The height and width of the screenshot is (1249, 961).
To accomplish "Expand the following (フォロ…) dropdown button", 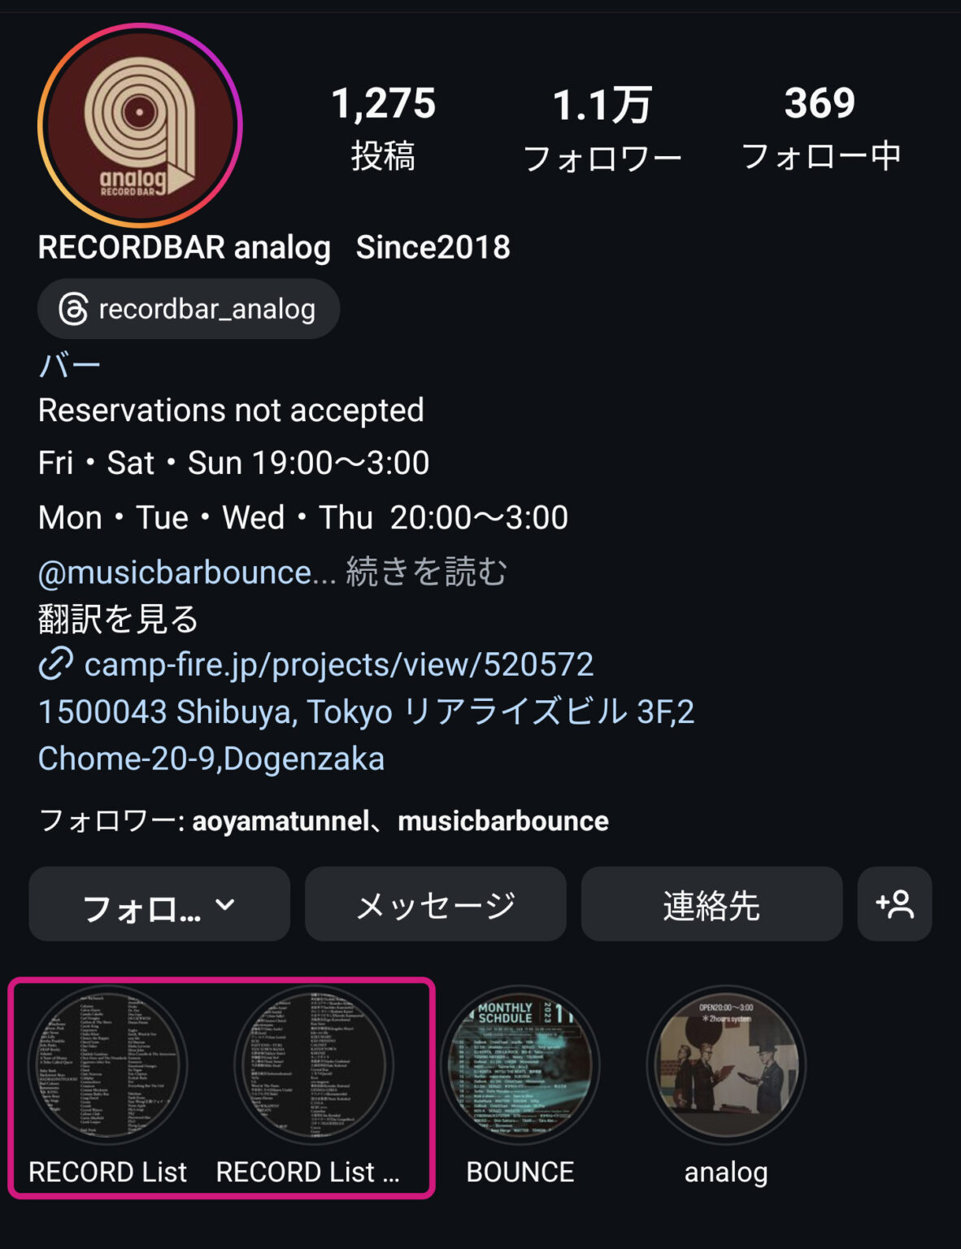I will [x=159, y=904].
